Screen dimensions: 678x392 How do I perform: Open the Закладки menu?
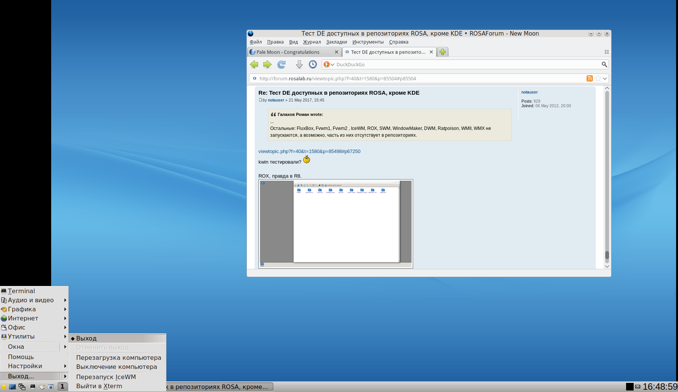tap(336, 42)
